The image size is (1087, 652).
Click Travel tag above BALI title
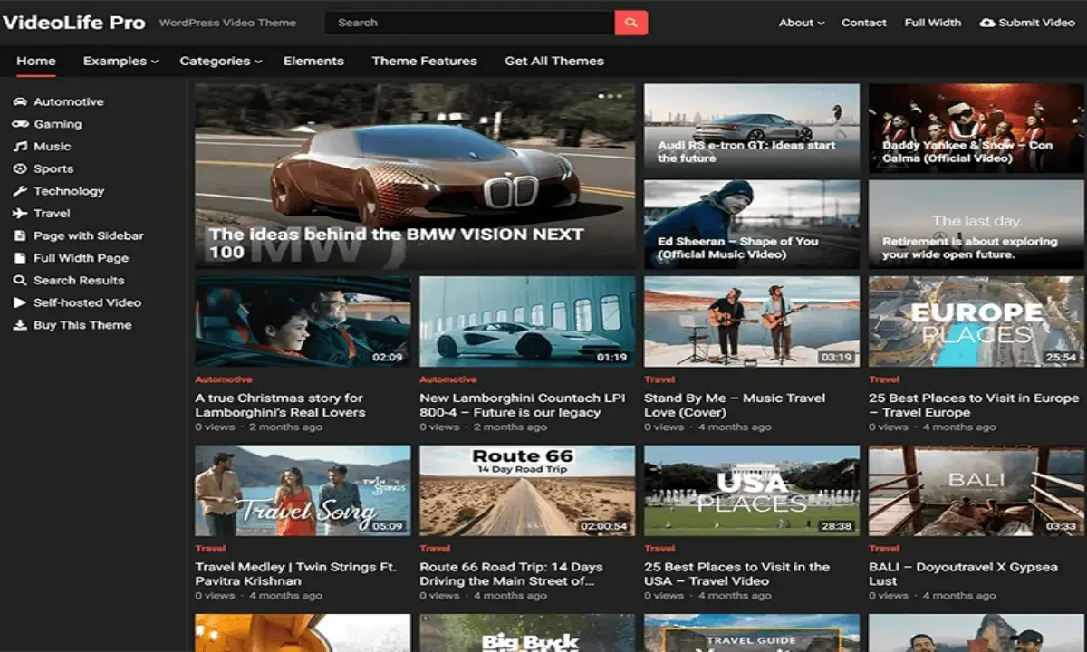884,548
